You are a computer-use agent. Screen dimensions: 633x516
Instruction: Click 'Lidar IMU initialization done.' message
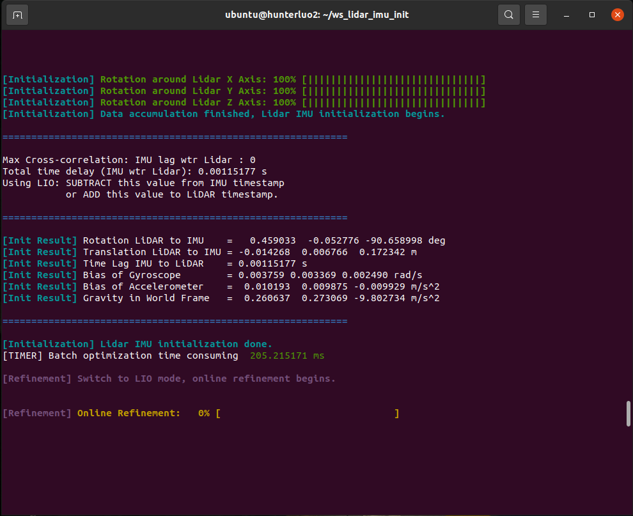click(x=186, y=345)
